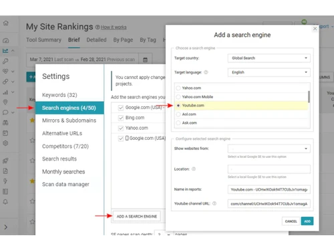
Task: Open the Target country dropdown
Action: (269, 58)
